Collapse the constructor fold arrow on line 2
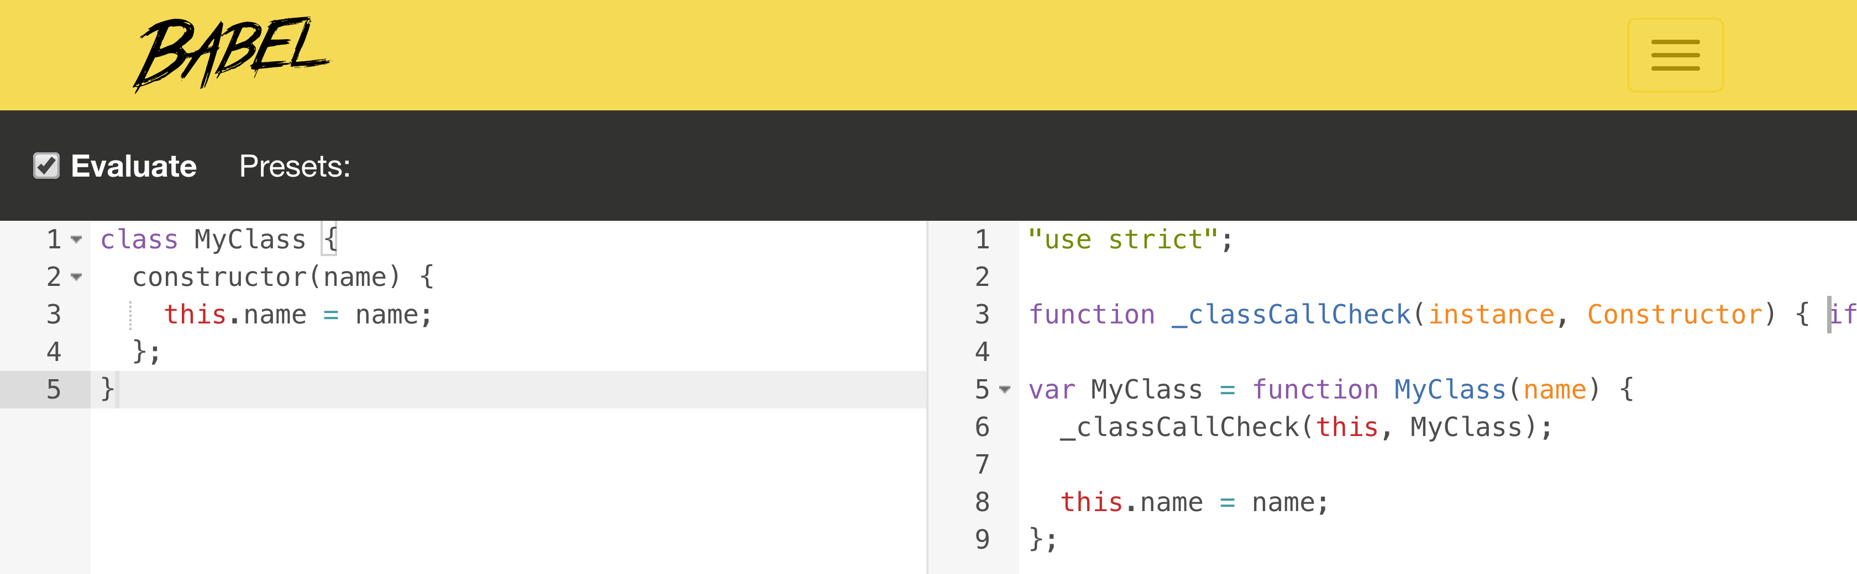 (x=76, y=277)
